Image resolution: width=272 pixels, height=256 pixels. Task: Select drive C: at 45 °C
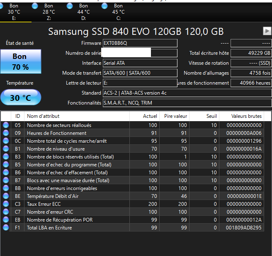(x=118, y=12)
